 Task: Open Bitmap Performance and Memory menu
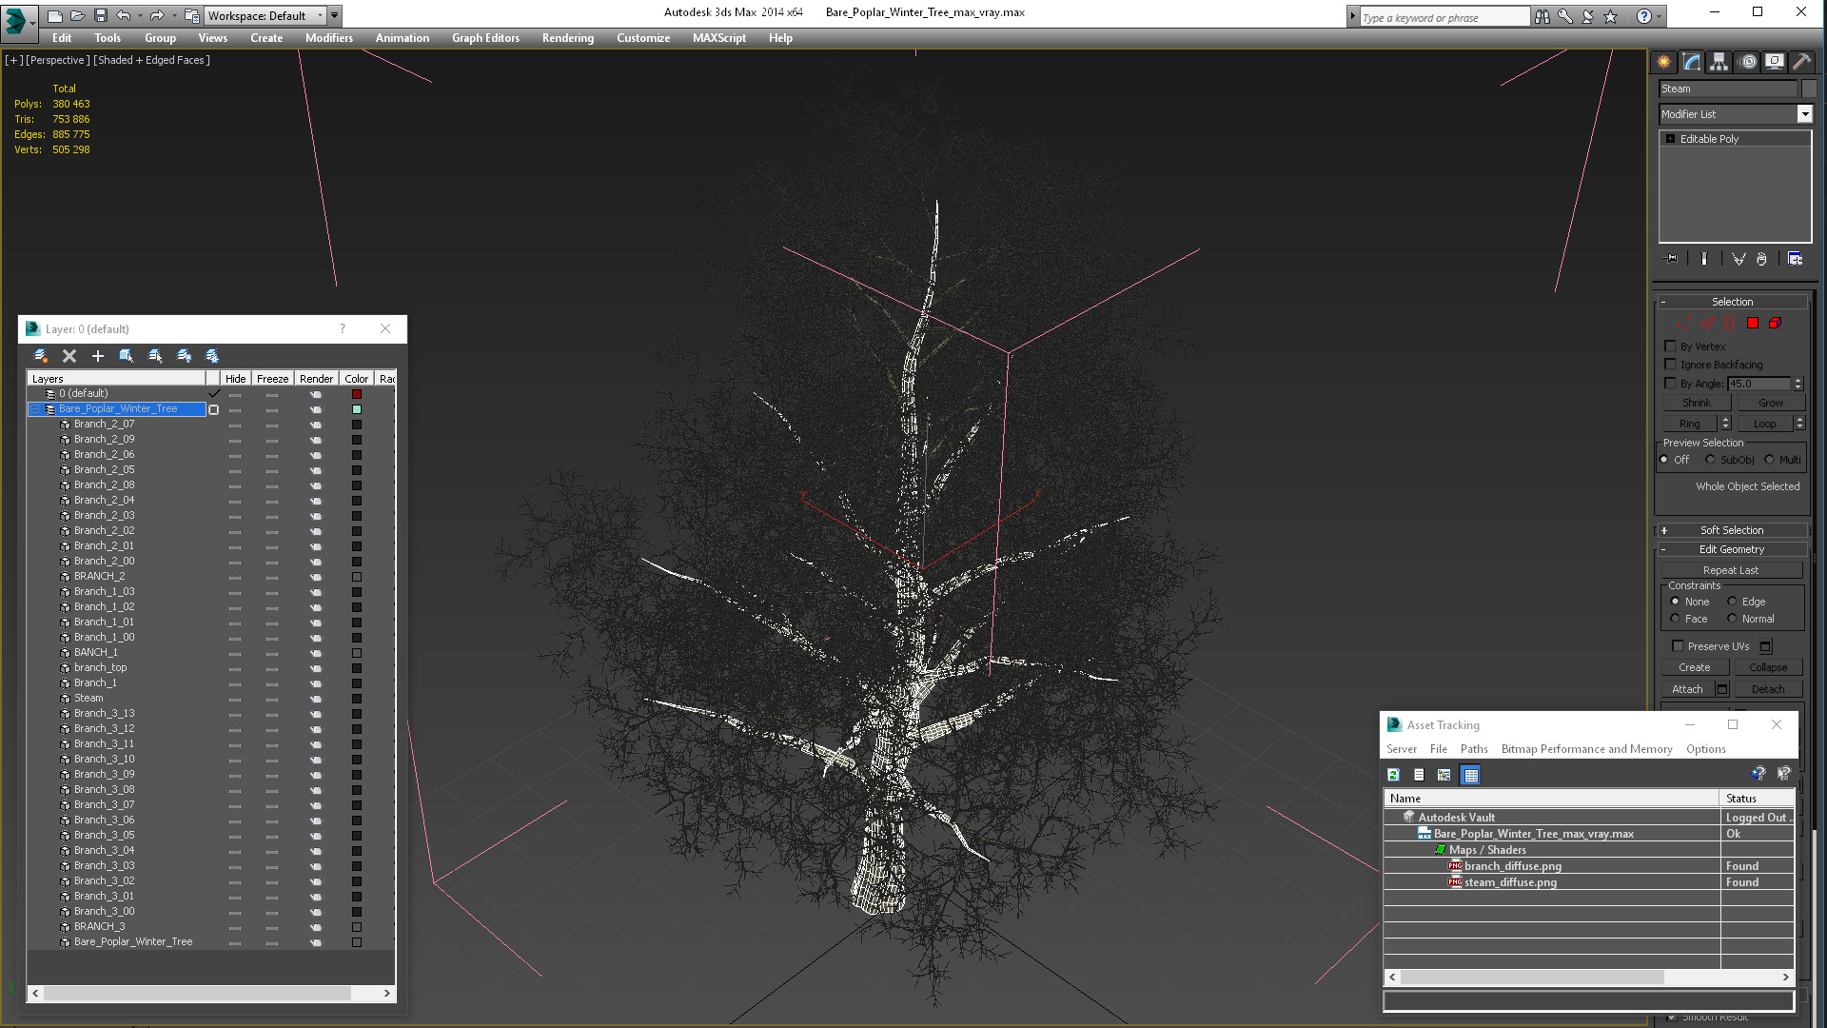tap(1586, 749)
